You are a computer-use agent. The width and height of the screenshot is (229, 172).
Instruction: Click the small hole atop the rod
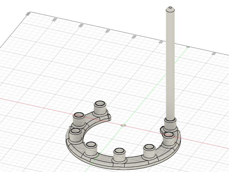click(x=170, y=7)
